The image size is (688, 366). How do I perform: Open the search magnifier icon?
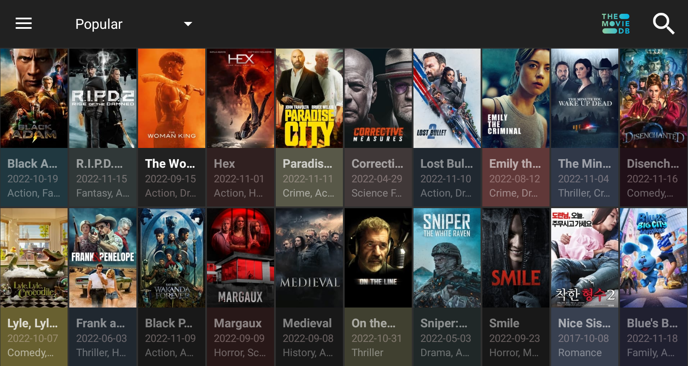pos(663,24)
